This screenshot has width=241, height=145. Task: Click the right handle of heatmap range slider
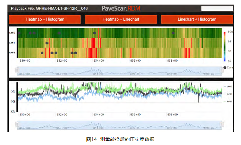coord(221,70)
